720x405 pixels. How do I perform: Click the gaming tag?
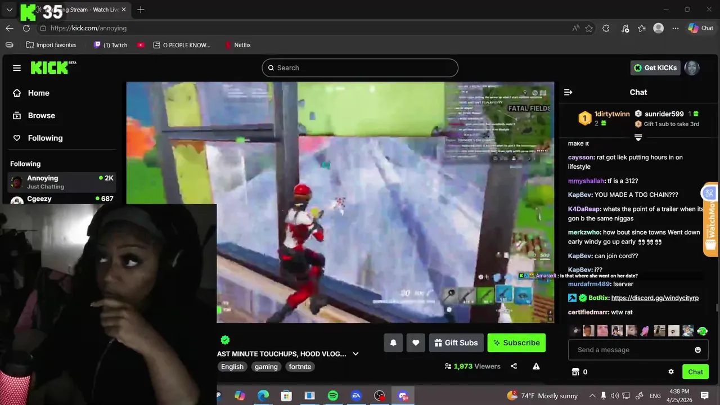click(266, 367)
